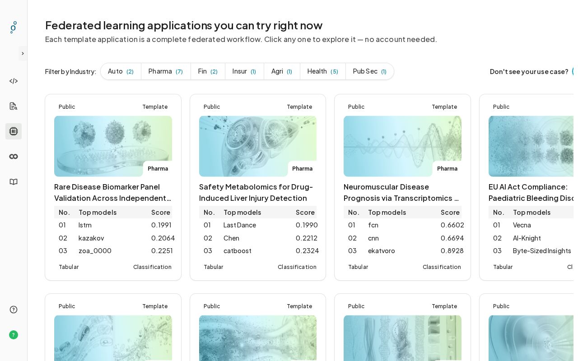Image resolution: width=578 pixels, height=361 pixels.
Task: Filter templates by Insur industry
Action: (244, 71)
